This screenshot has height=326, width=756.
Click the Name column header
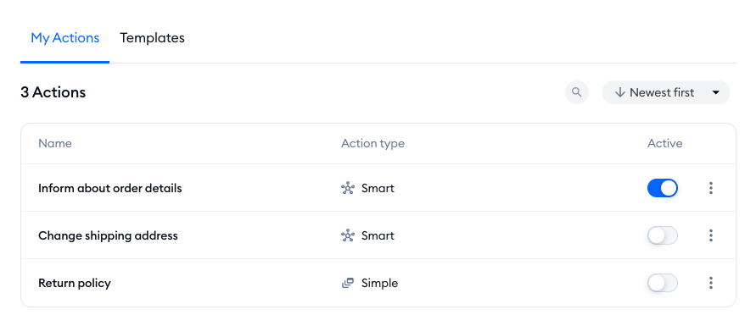coord(55,143)
